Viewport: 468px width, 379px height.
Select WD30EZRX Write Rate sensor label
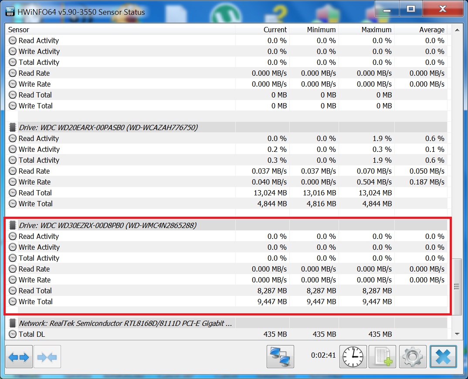click(34, 280)
